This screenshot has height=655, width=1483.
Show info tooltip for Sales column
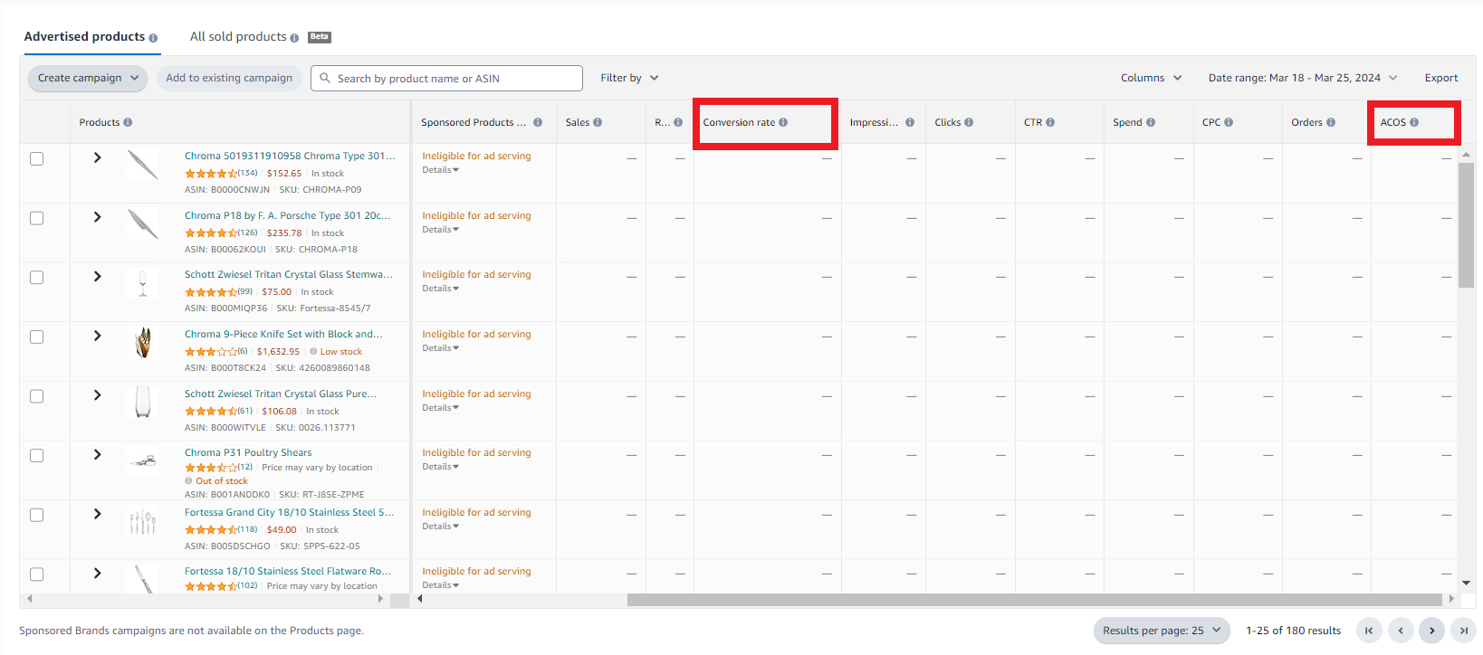pyautogui.click(x=598, y=122)
